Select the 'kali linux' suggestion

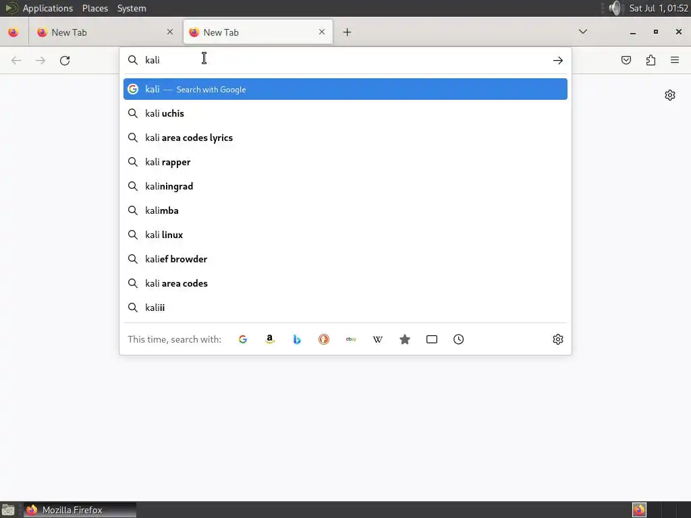point(345,235)
